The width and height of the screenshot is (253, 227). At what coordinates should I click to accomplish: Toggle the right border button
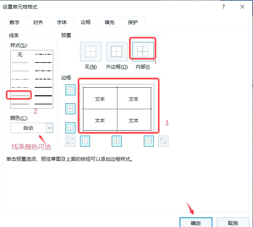(x=149, y=141)
